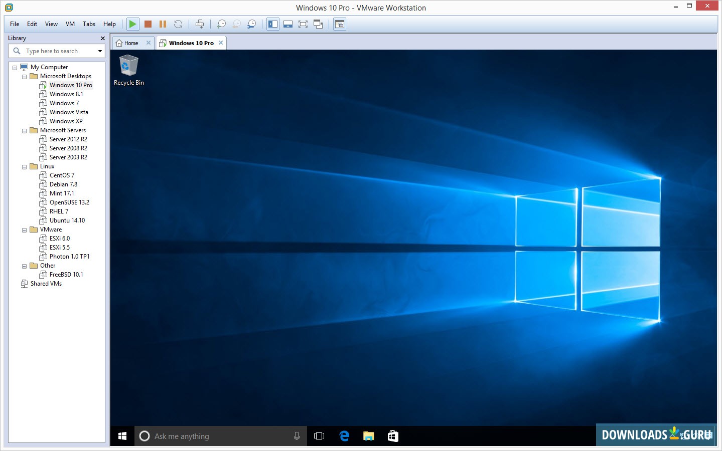Toggle the thumbnail bar view
The image size is (722, 451).
coord(288,24)
